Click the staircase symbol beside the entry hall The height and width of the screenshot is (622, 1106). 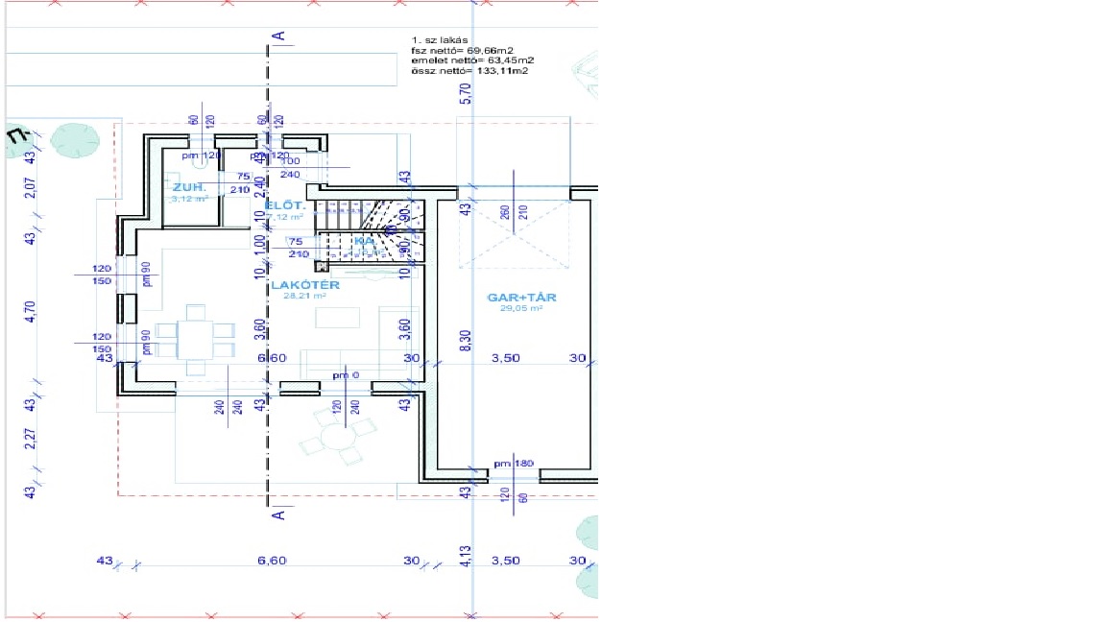tap(369, 230)
